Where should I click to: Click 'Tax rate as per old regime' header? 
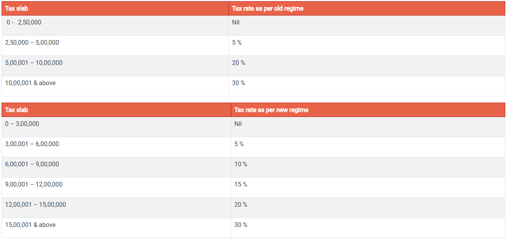267,8
